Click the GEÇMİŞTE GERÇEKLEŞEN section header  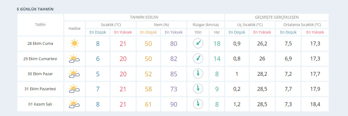click(x=277, y=17)
